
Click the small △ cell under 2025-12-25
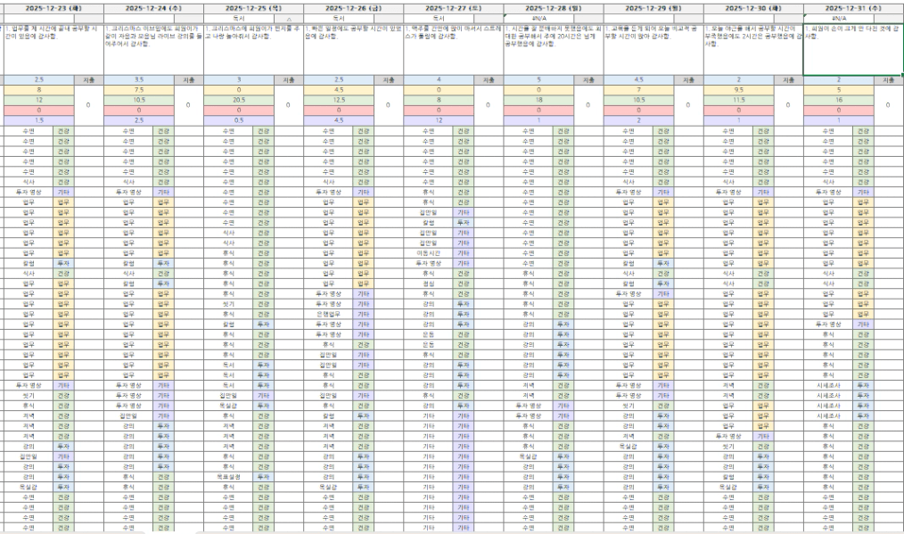(x=289, y=19)
